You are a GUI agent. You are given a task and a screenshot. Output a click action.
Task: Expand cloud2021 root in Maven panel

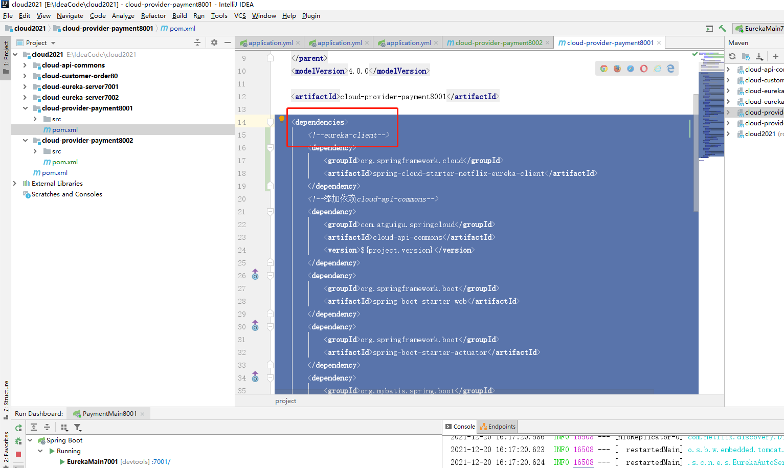pos(728,134)
